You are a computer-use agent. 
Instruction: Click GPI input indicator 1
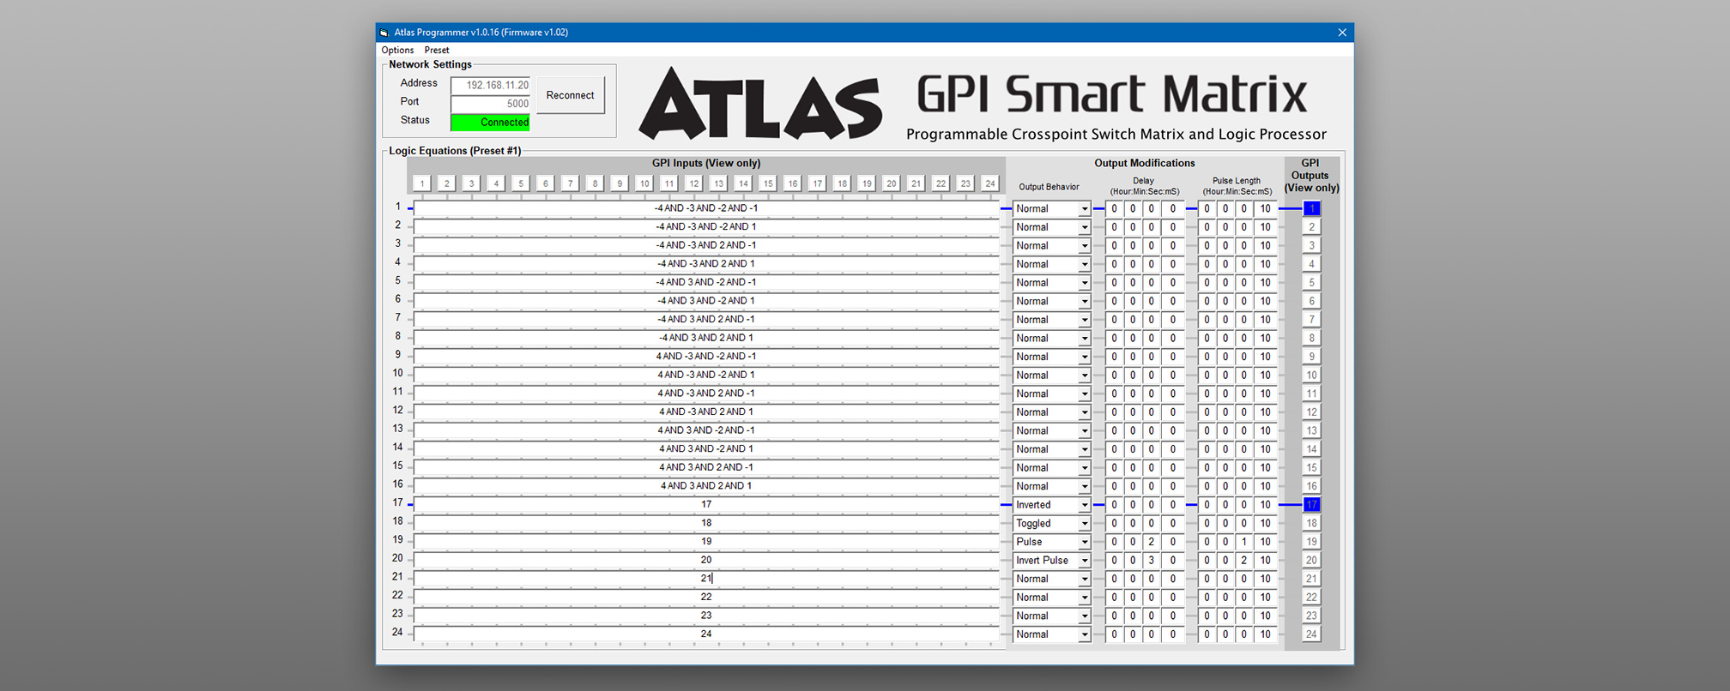[421, 183]
